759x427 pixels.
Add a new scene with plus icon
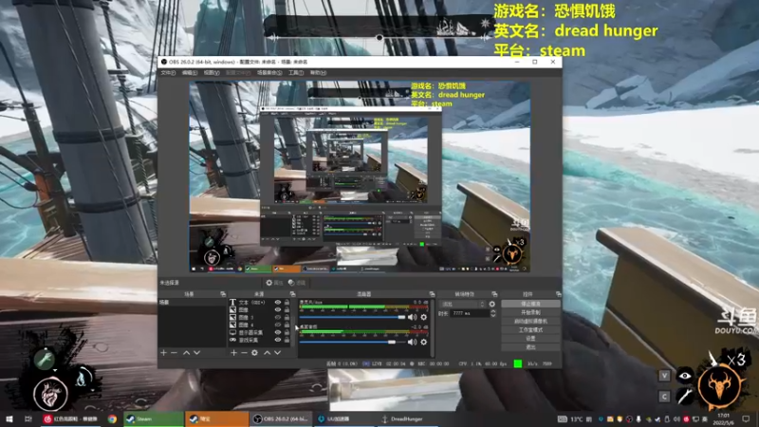[163, 353]
